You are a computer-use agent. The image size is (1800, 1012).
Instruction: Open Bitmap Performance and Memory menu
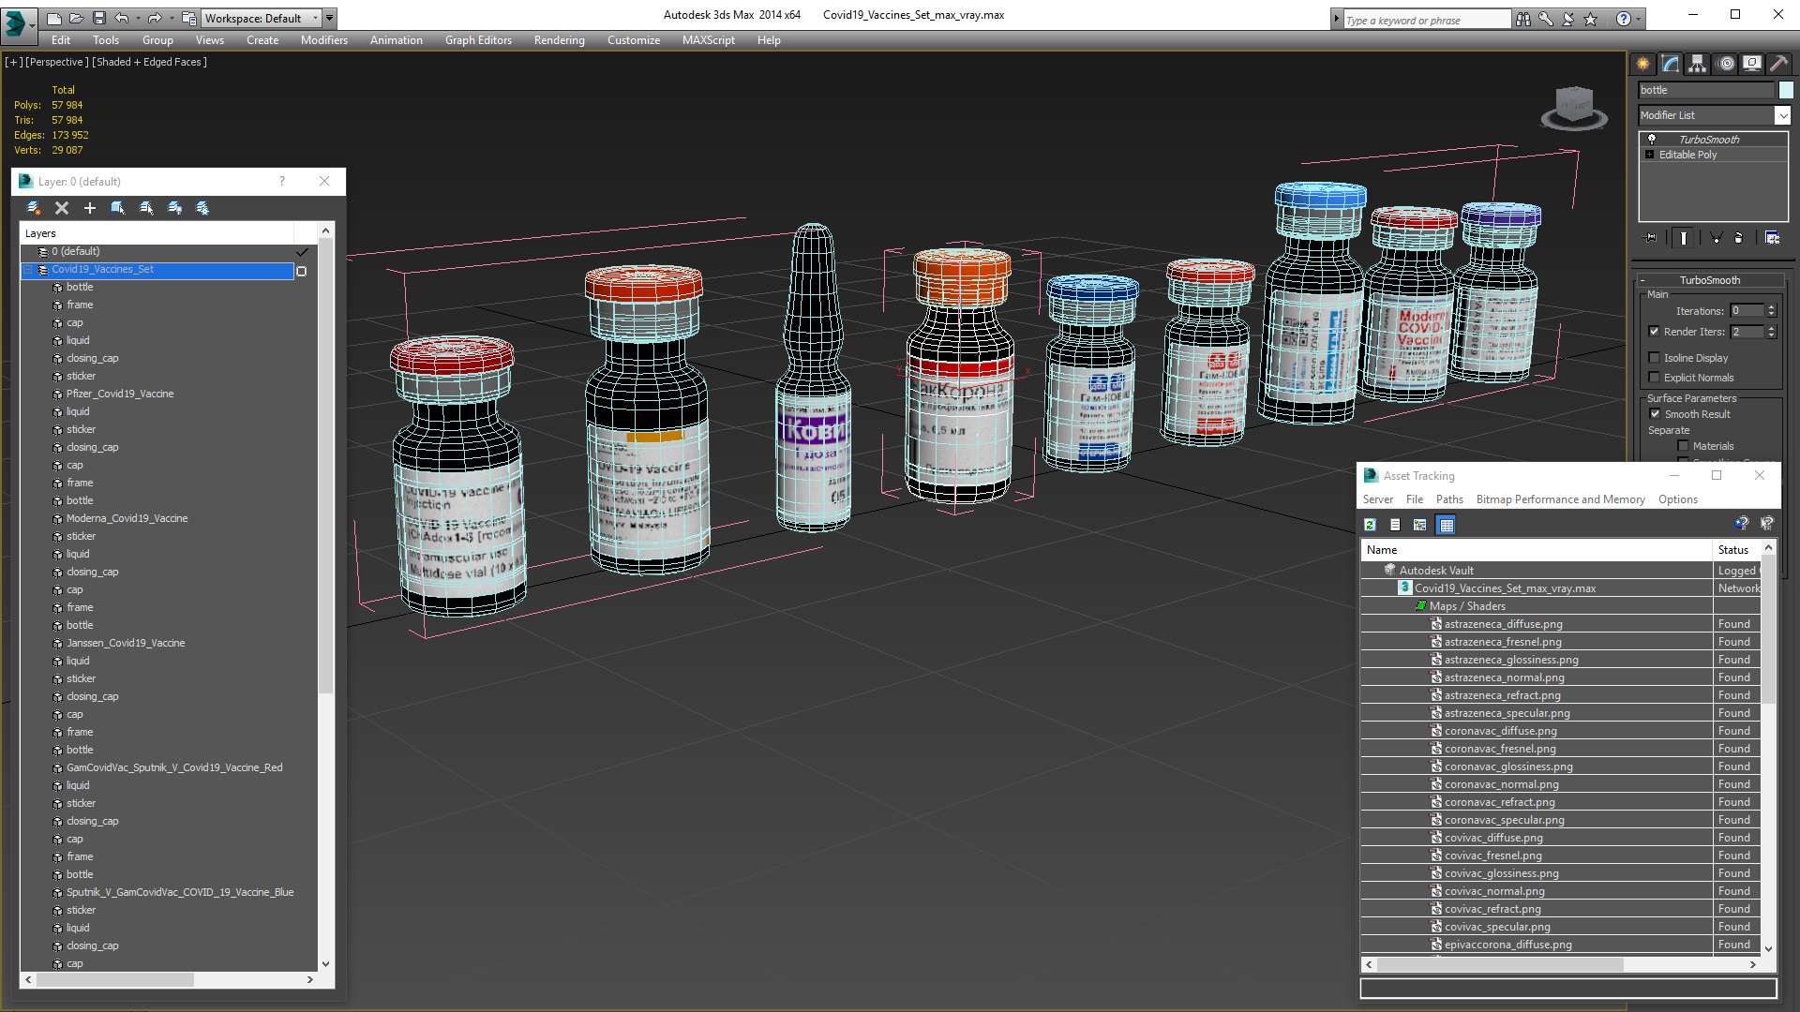[x=1560, y=499]
